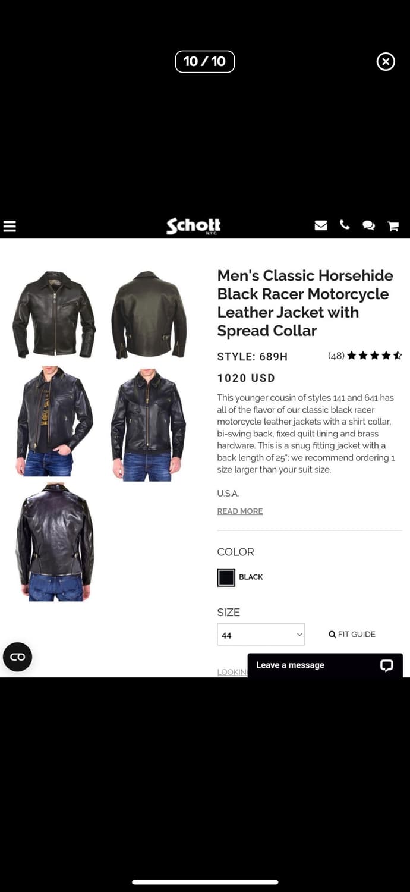Screen dimensions: 410x892
Task: Click the Read More link
Action: pos(240,511)
